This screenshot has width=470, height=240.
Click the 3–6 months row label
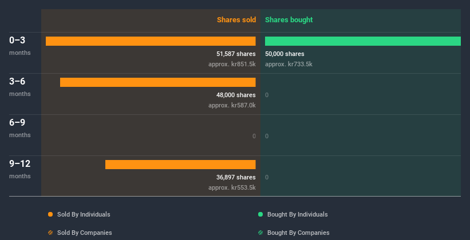coord(20,87)
